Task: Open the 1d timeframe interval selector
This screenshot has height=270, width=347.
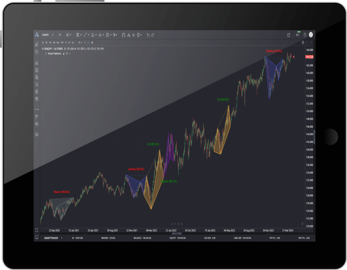Action: pyautogui.click(x=59, y=35)
